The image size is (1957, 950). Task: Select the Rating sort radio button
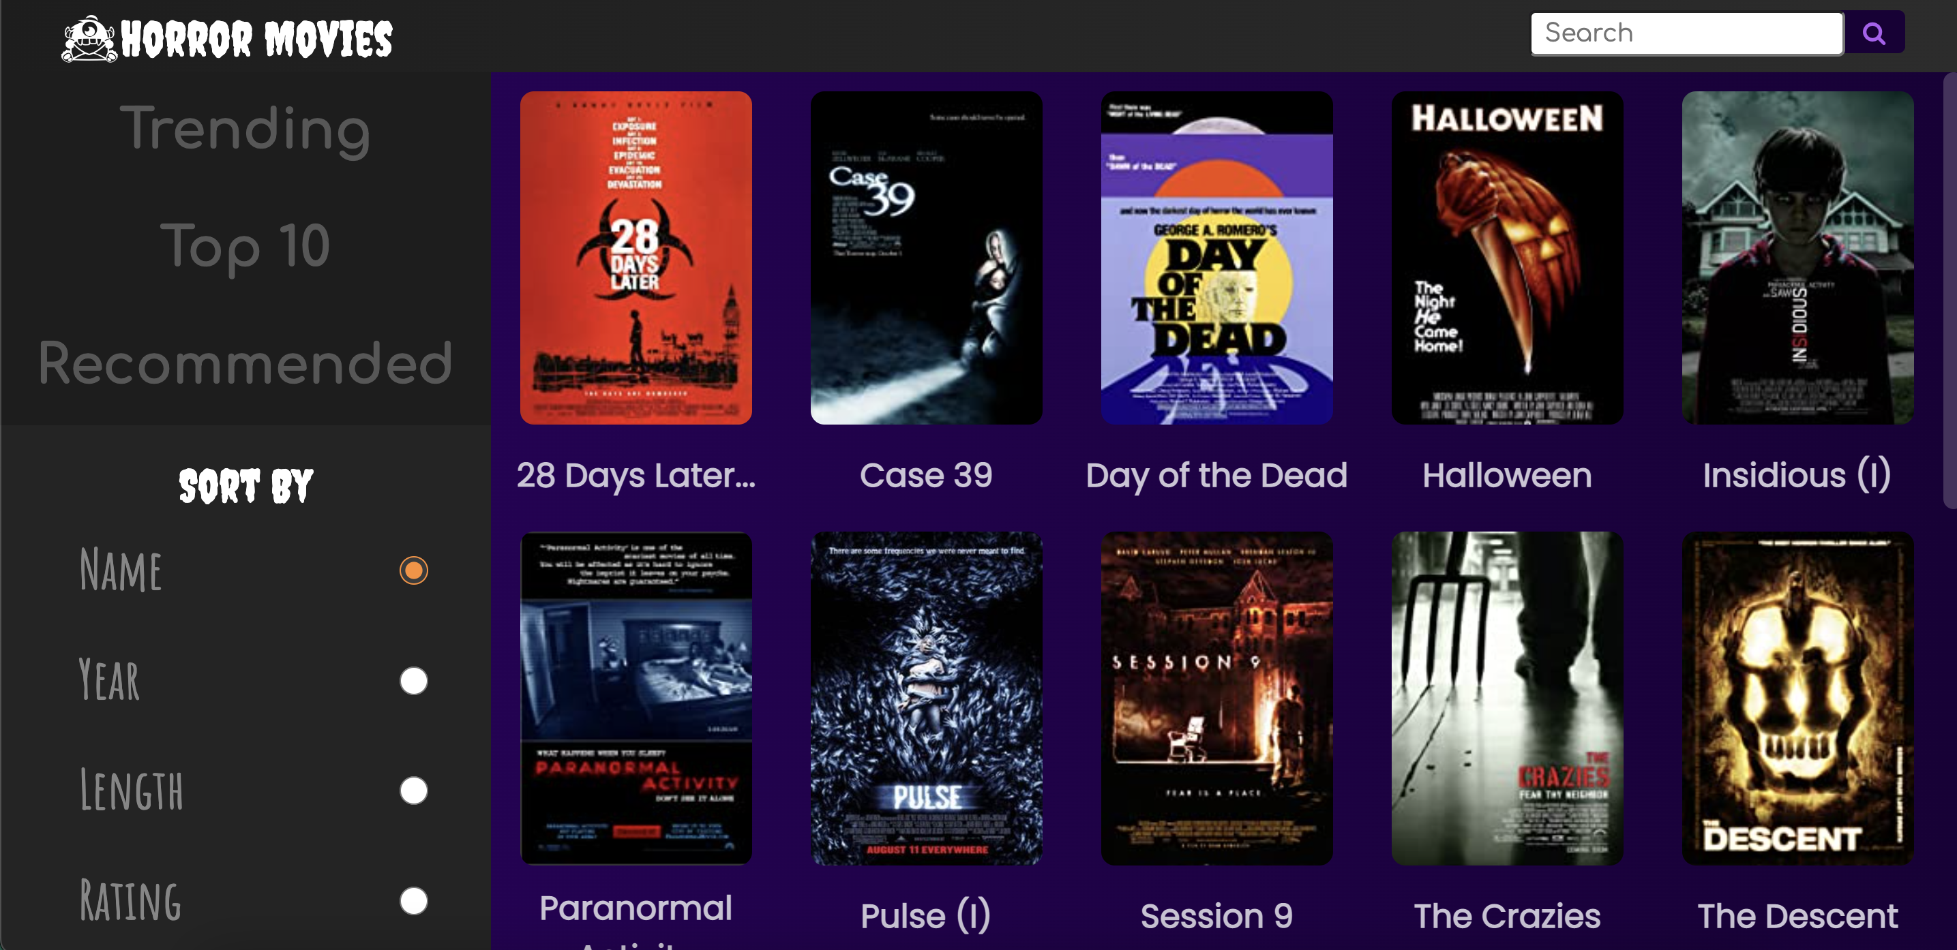click(x=413, y=901)
